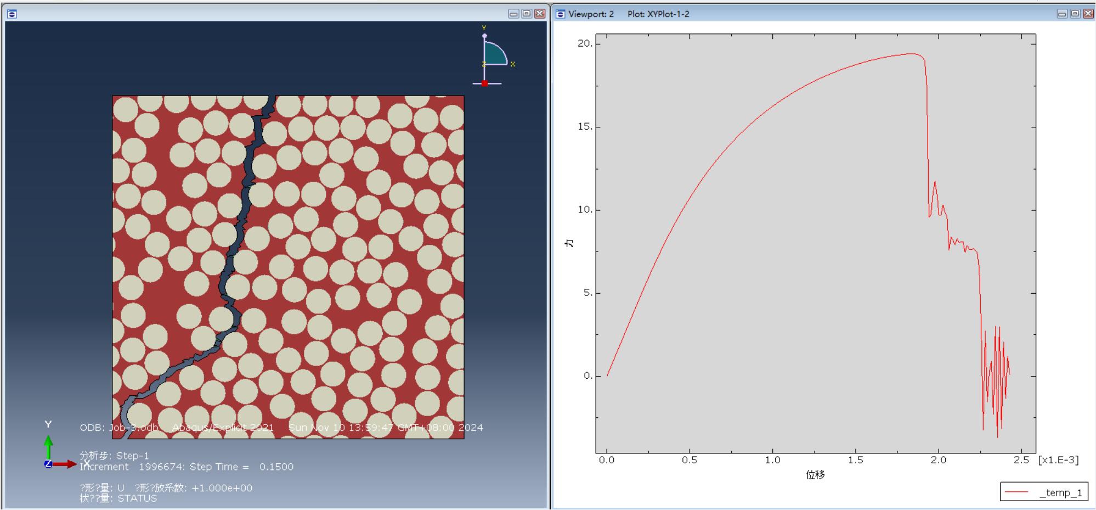Select the _temp_1 legend entry
The height and width of the screenshot is (510, 1096).
coord(1044,492)
